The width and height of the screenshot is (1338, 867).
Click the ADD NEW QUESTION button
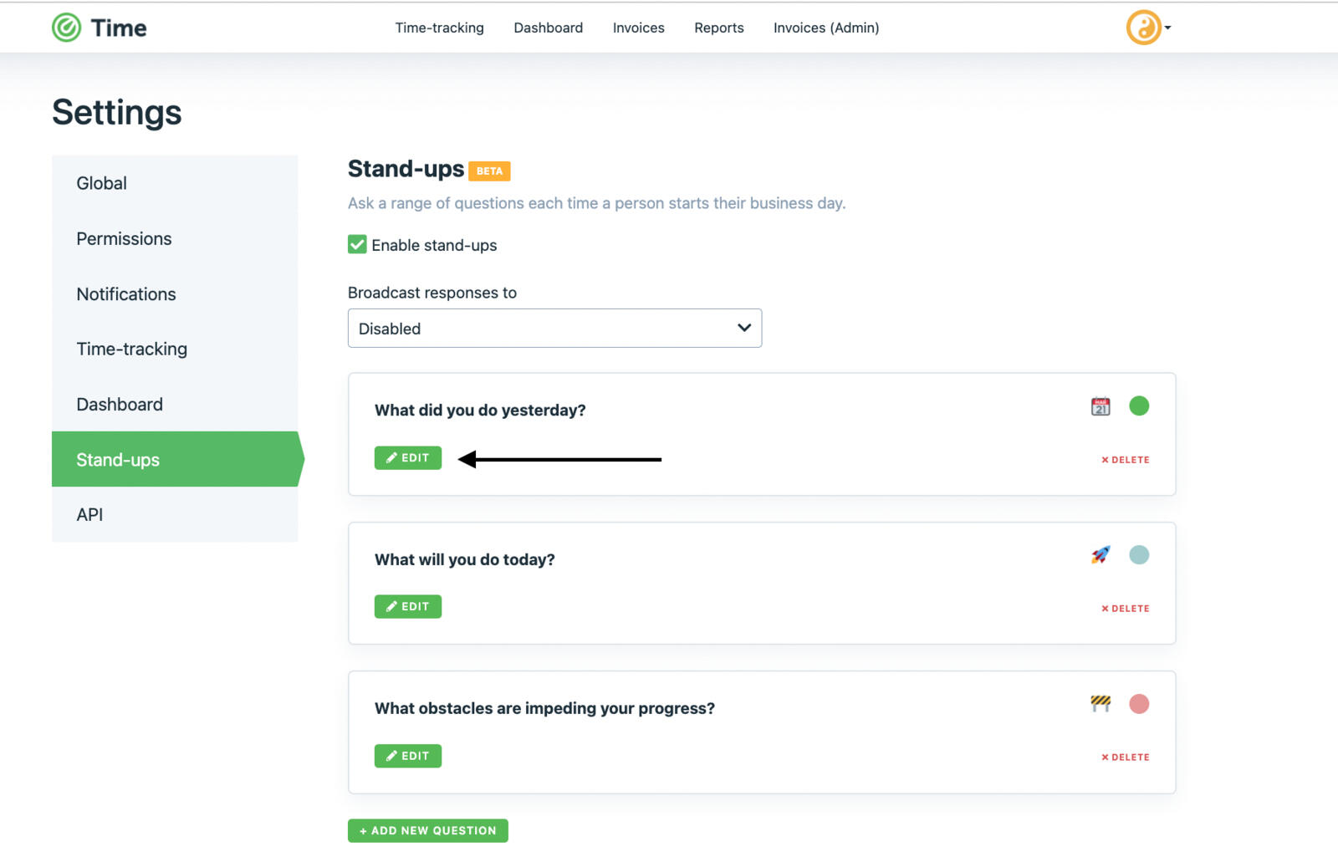tap(427, 830)
